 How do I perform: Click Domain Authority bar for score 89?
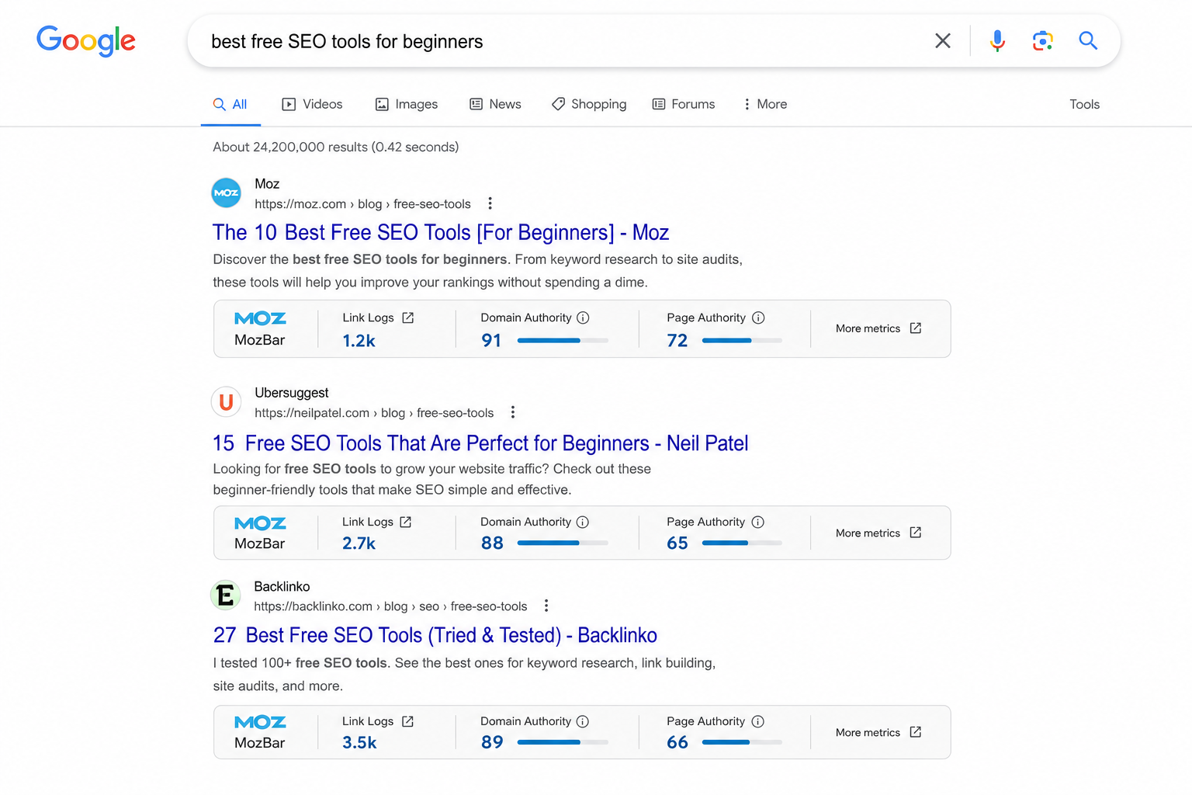[563, 742]
